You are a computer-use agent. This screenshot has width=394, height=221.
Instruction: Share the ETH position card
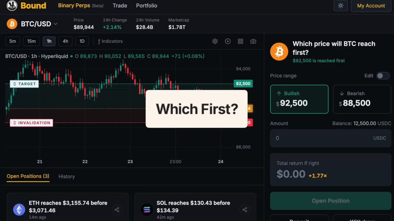point(117,210)
